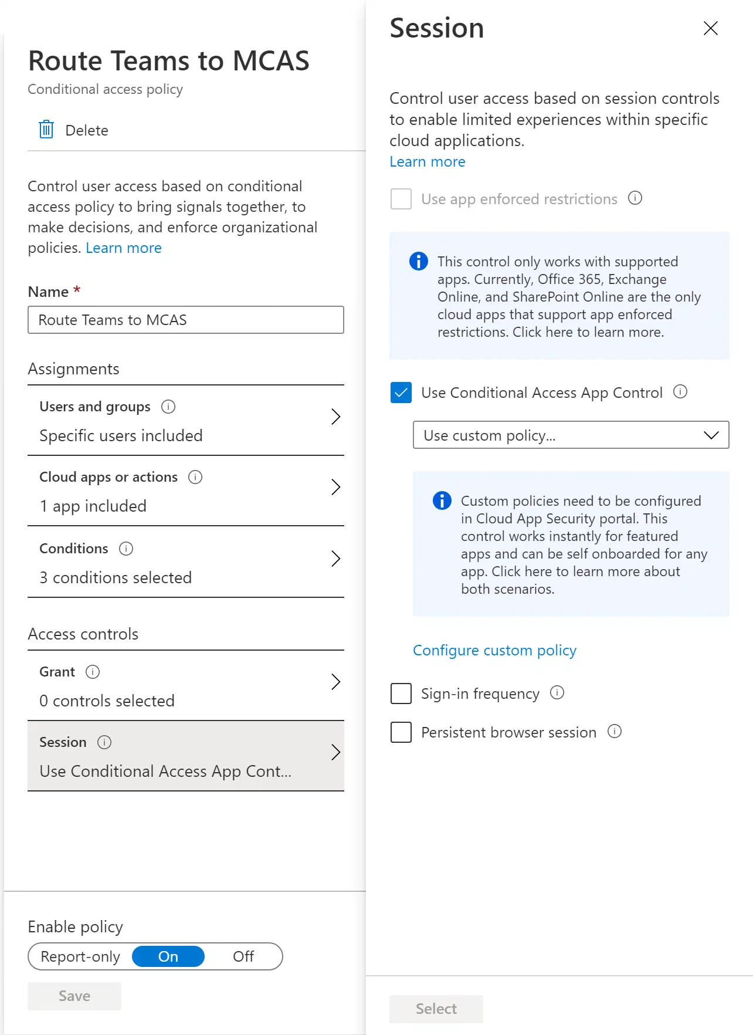Click info icon beside Persistent browser session
The width and height of the screenshot is (753, 1035).
615,731
